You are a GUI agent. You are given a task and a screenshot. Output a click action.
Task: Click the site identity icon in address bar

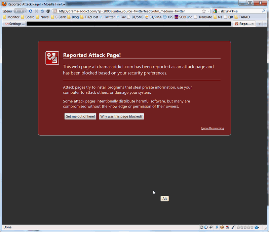point(55,11)
